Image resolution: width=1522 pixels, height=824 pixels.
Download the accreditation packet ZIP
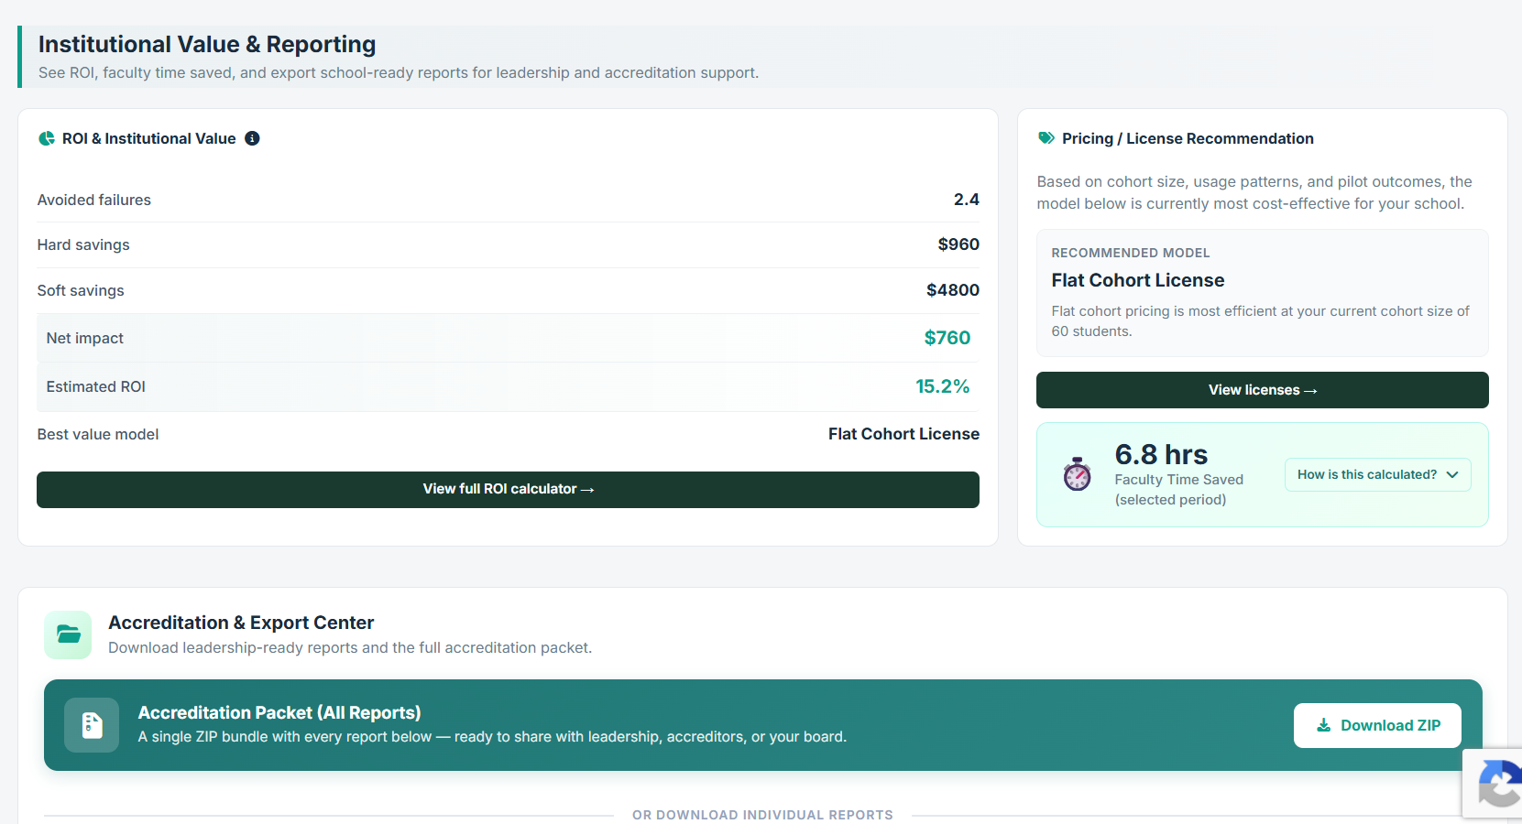1377,725
